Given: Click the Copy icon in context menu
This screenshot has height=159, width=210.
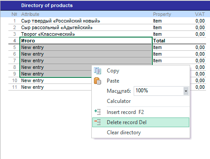Looking at the screenshot, I should [x=97, y=71].
